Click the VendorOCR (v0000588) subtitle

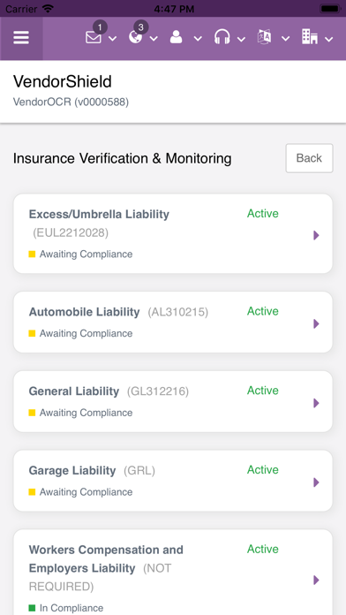tap(71, 102)
